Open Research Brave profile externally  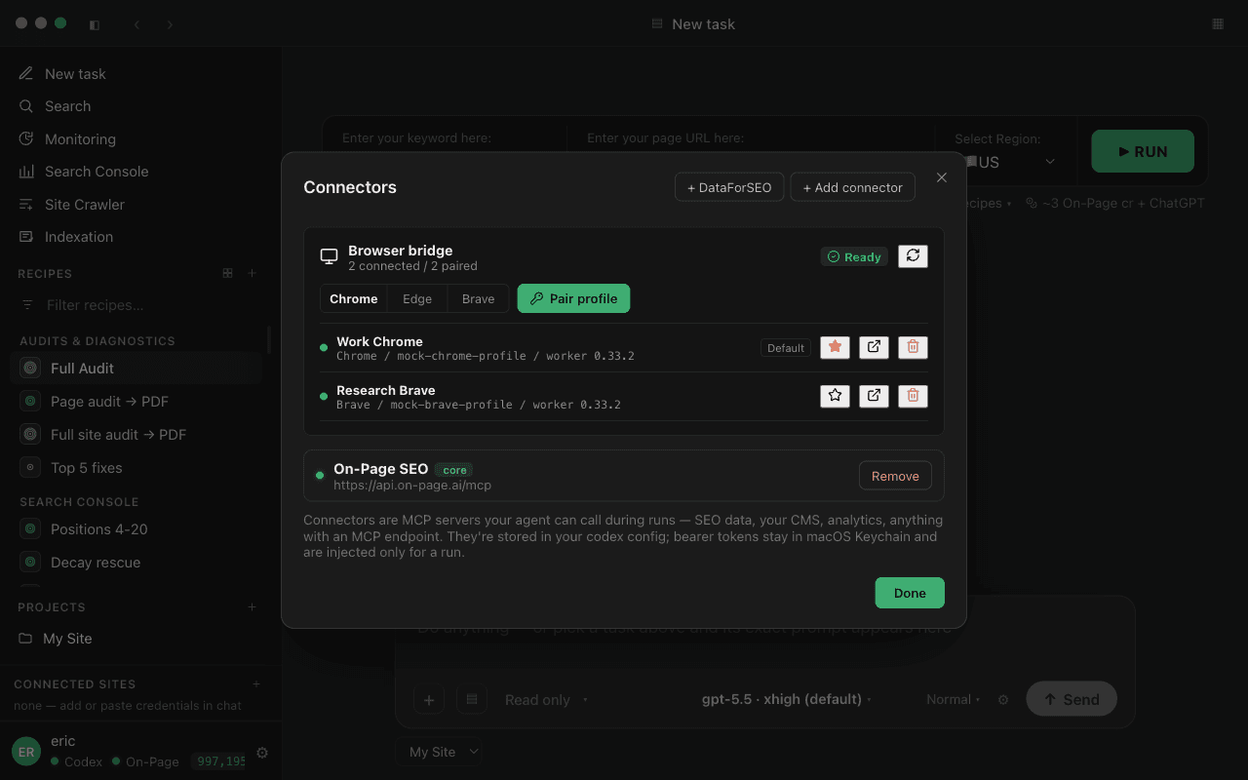pos(874,396)
